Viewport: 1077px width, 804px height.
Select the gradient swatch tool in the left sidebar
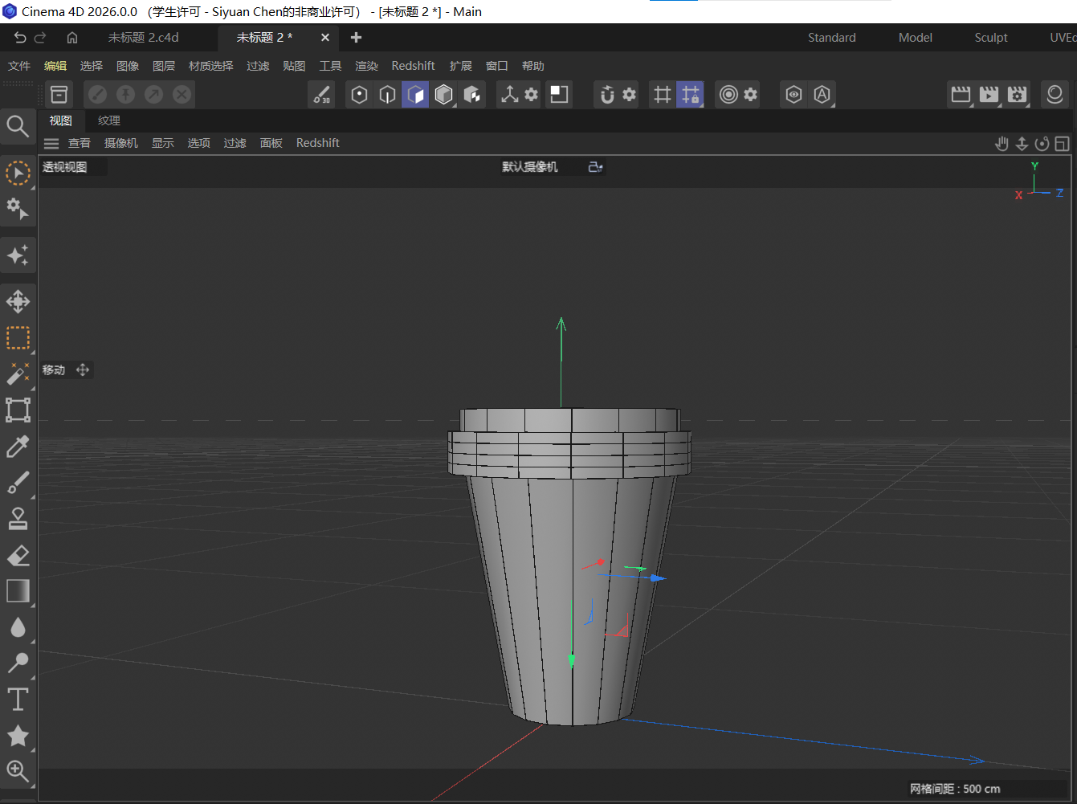coord(18,591)
